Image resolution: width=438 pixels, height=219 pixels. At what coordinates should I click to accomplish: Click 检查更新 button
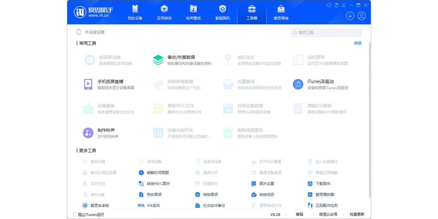[x=357, y=215]
